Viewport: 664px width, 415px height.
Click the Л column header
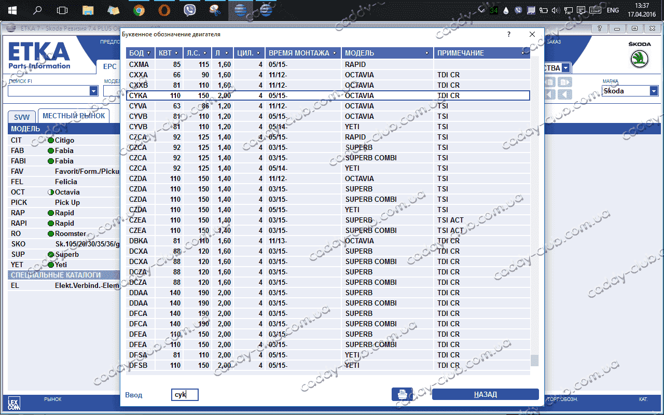[223, 53]
